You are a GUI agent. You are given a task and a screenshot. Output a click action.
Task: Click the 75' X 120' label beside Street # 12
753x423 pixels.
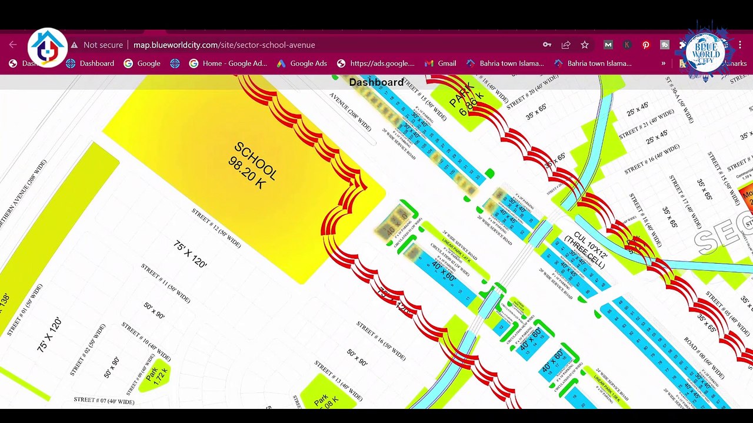point(191,254)
